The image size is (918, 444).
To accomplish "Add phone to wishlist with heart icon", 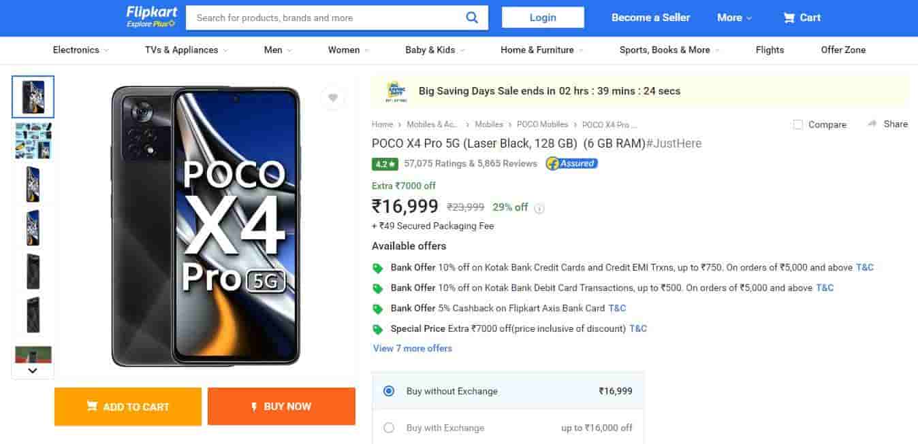I will point(333,97).
